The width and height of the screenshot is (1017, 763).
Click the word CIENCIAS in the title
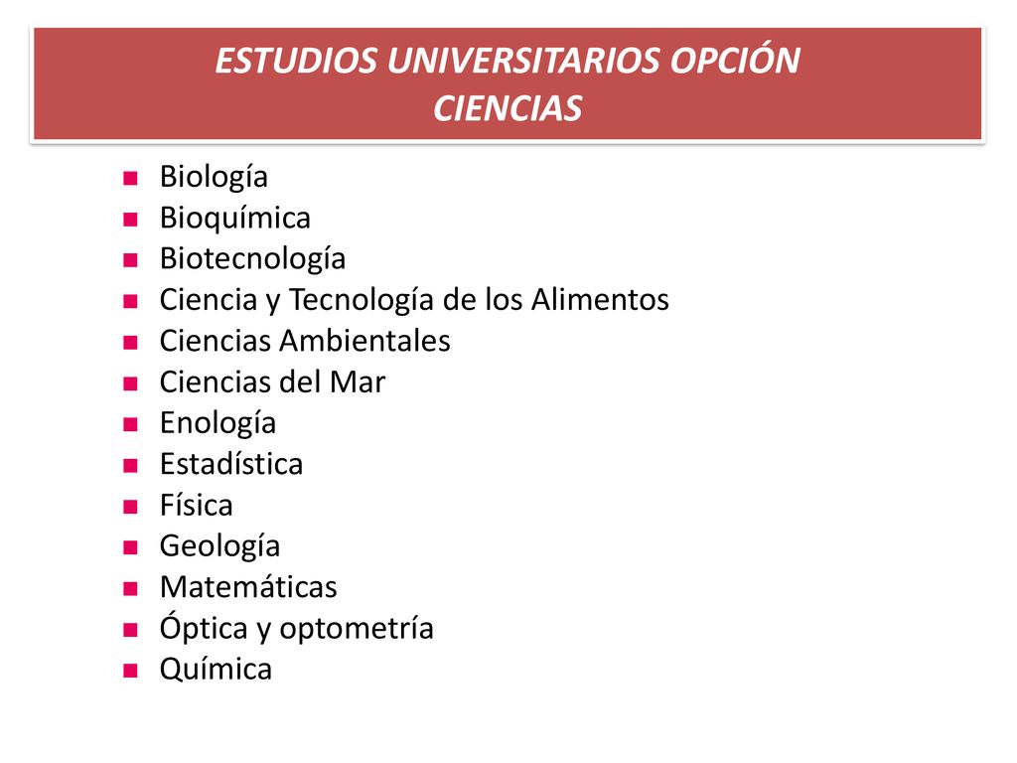[x=508, y=108]
